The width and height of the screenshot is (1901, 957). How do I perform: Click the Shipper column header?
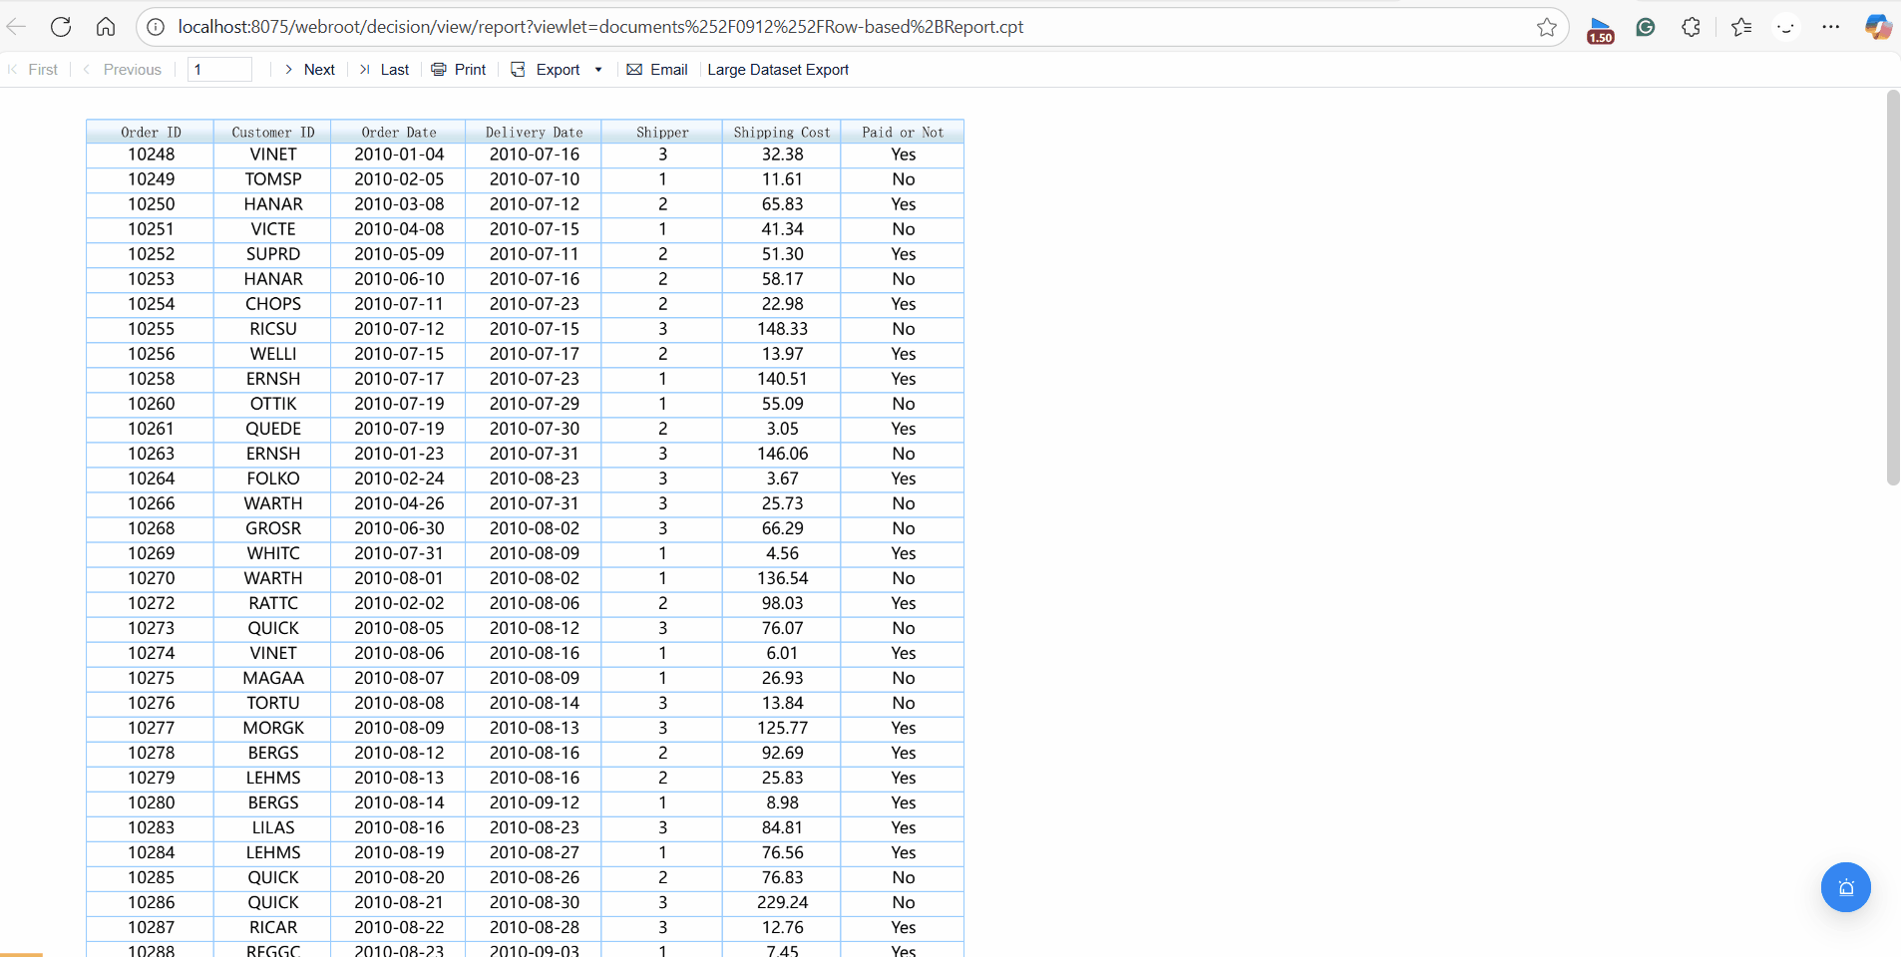(x=662, y=132)
